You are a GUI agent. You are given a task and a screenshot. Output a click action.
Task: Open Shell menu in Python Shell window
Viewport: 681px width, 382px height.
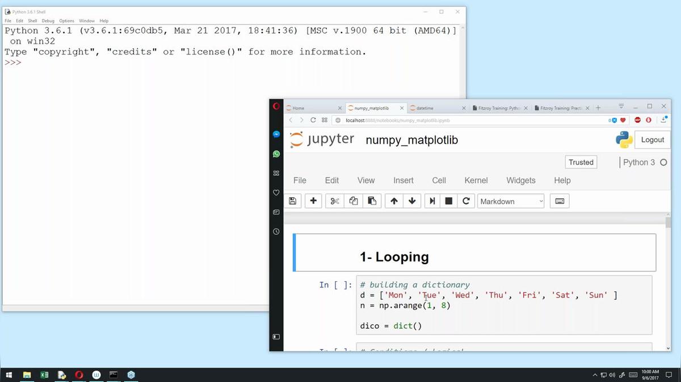click(x=32, y=20)
